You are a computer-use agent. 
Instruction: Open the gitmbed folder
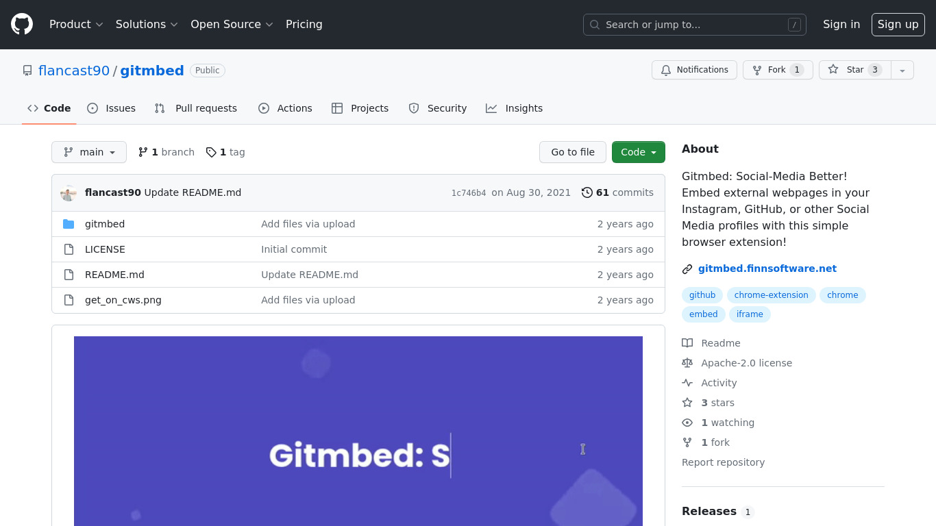(x=105, y=224)
